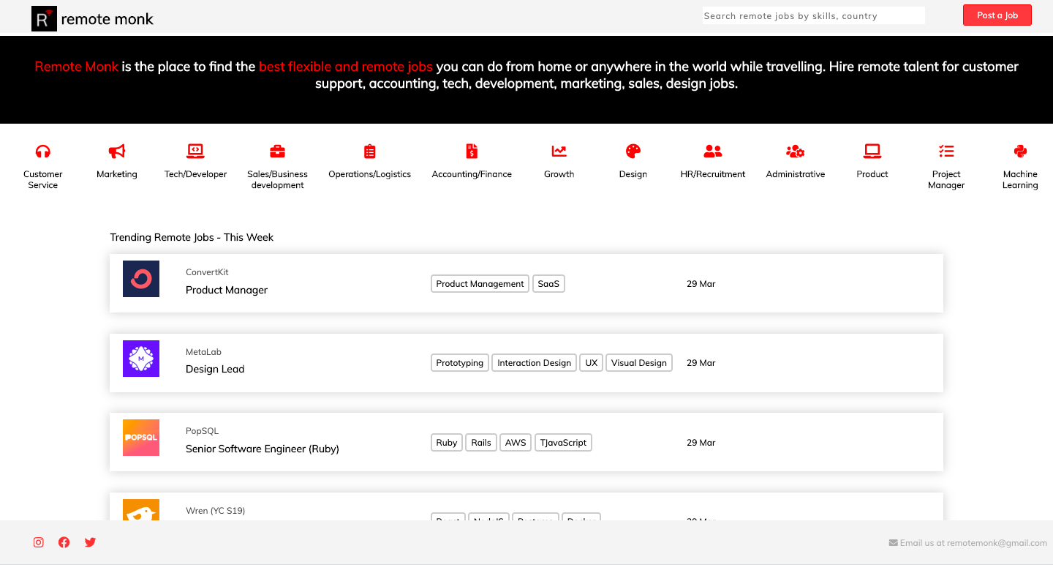Image resolution: width=1053 pixels, height=565 pixels.
Task: Open the HR/Recruitment category label
Action: tap(713, 174)
